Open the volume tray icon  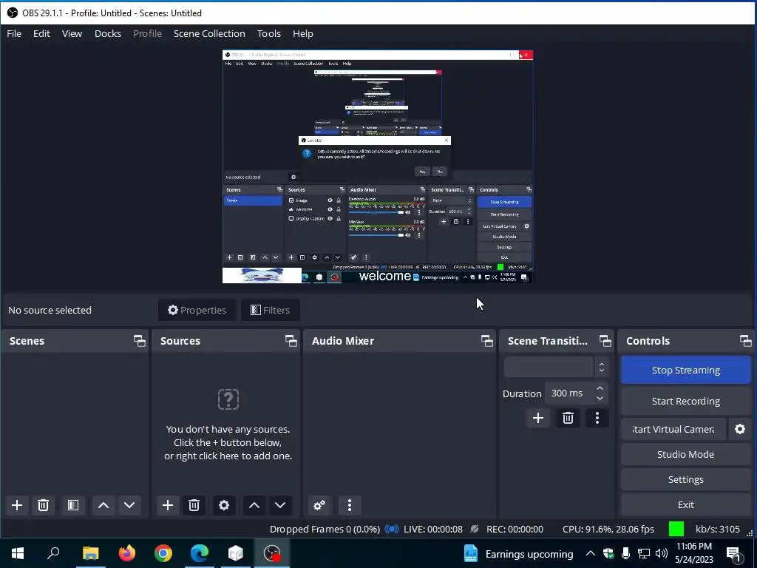coord(662,553)
